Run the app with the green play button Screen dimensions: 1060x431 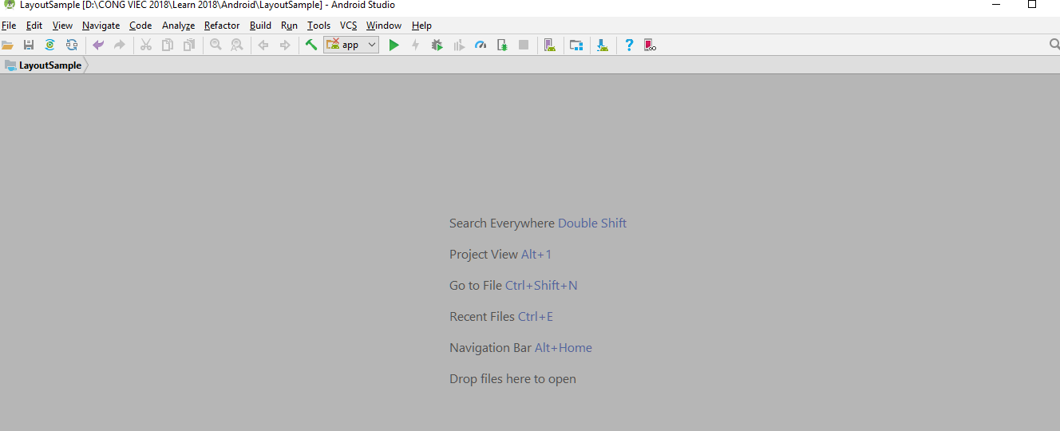coord(394,45)
